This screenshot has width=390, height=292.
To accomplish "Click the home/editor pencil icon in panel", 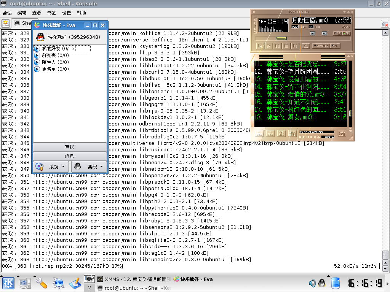I will (75, 283).
